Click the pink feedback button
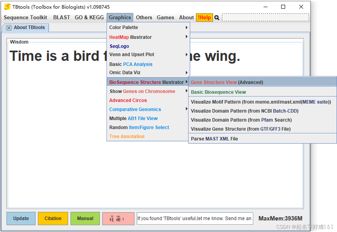Viewport: 337px width, 232px height. (118, 218)
